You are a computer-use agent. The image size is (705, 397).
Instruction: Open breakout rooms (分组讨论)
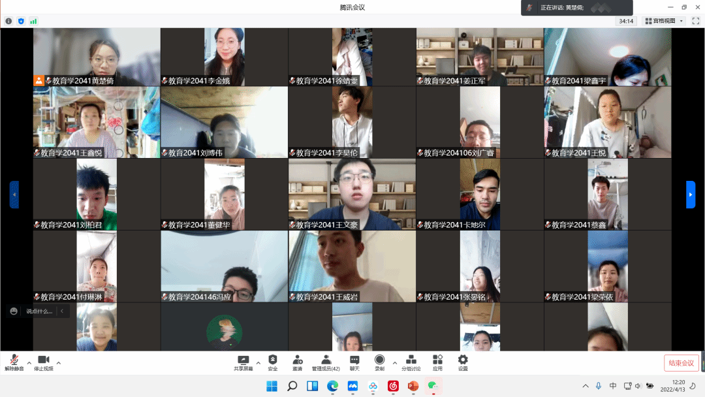(411, 362)
